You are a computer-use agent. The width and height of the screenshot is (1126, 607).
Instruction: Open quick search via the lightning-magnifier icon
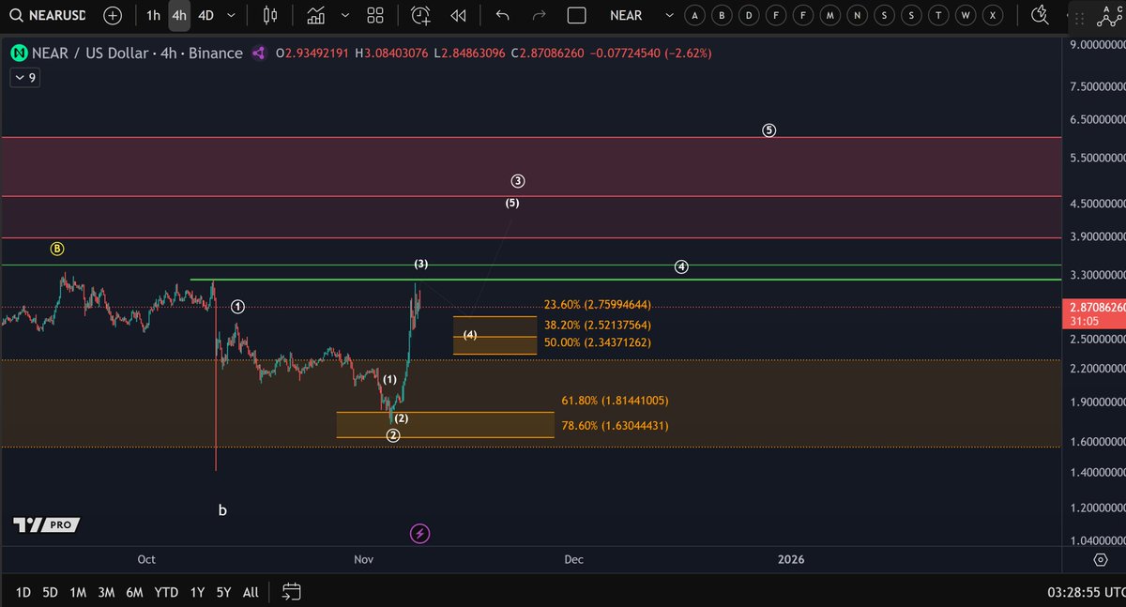1041,13
